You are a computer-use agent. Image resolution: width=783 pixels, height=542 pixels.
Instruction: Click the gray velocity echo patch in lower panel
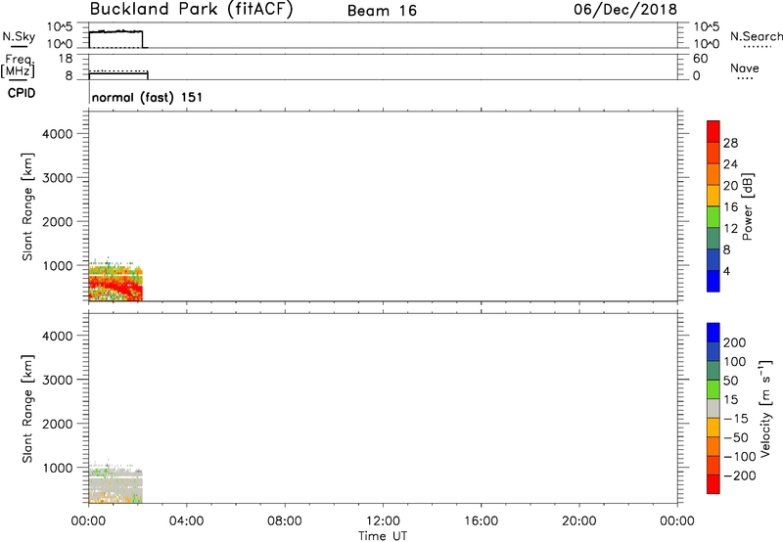point(115,482)
